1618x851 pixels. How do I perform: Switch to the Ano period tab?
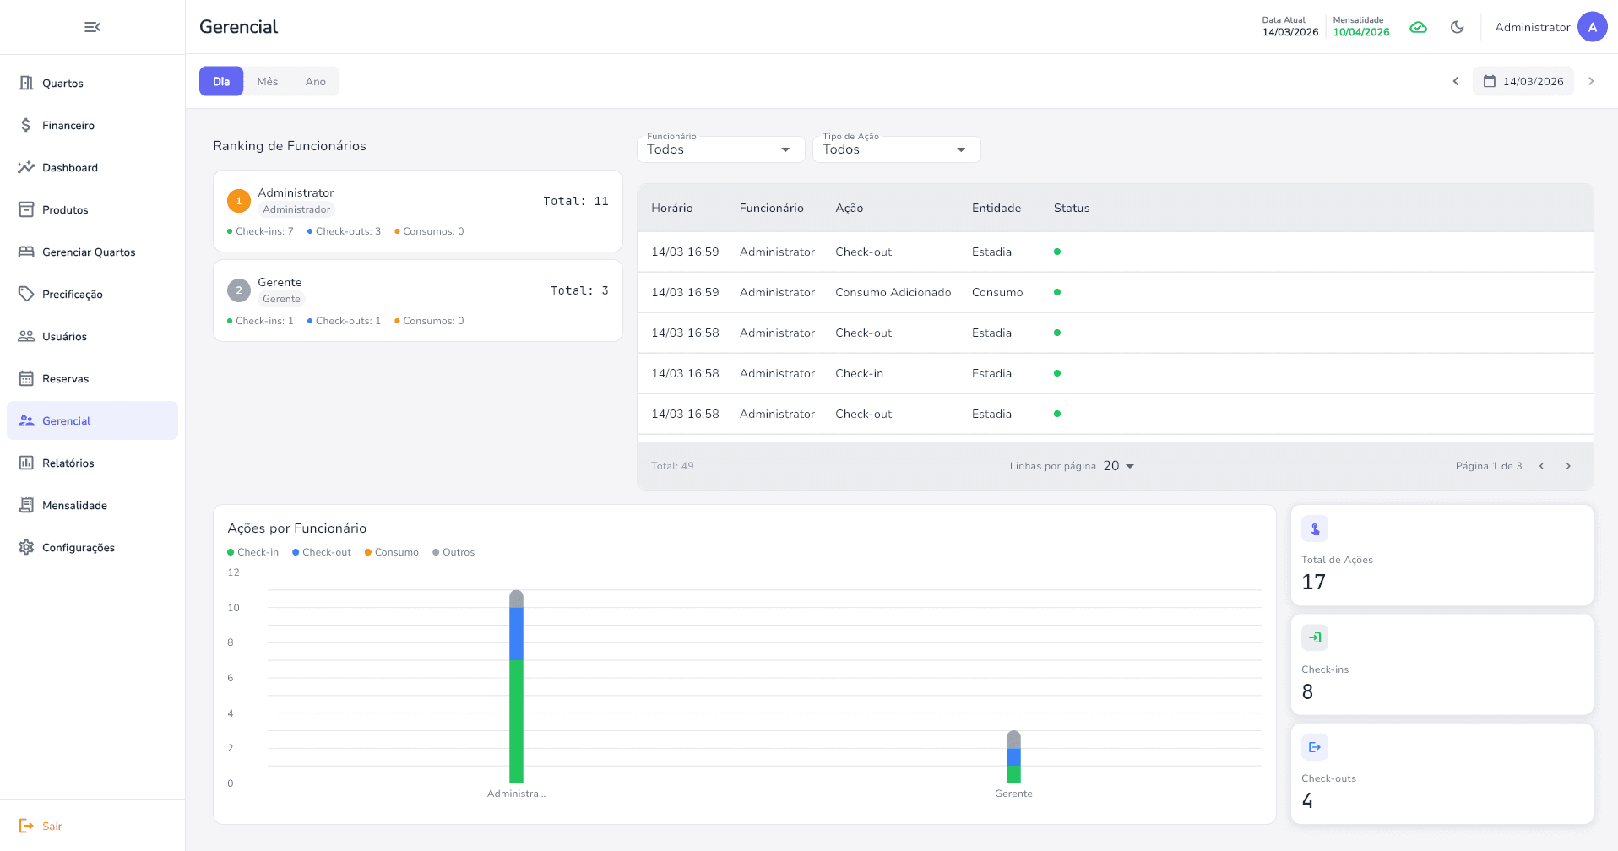coord(315,82)
